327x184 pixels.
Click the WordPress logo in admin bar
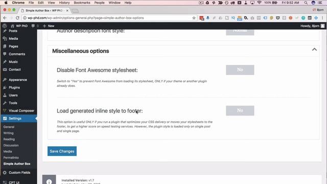(5, 26)
